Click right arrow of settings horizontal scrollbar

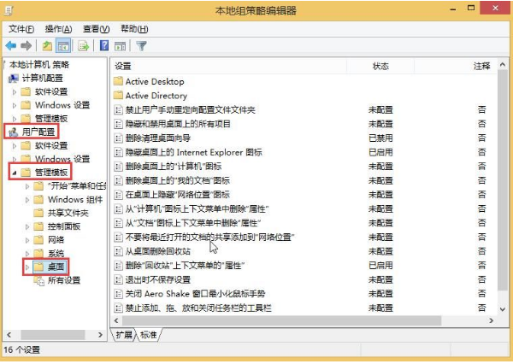point(491,320)
